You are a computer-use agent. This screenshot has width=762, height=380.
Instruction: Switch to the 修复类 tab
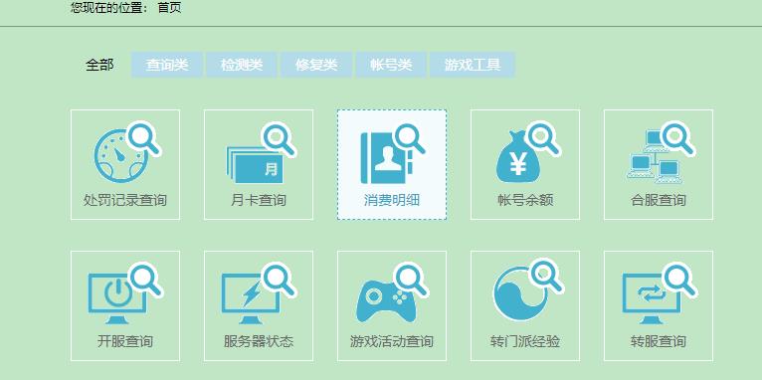coord(316,65)
